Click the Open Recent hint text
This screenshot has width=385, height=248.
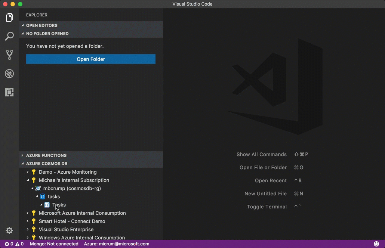[271, 180]
